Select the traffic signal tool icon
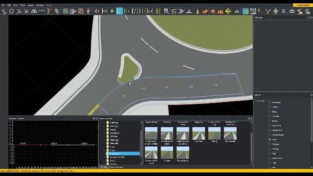The height and width of the screenshot is (176, 313). [x=88, y=11]
